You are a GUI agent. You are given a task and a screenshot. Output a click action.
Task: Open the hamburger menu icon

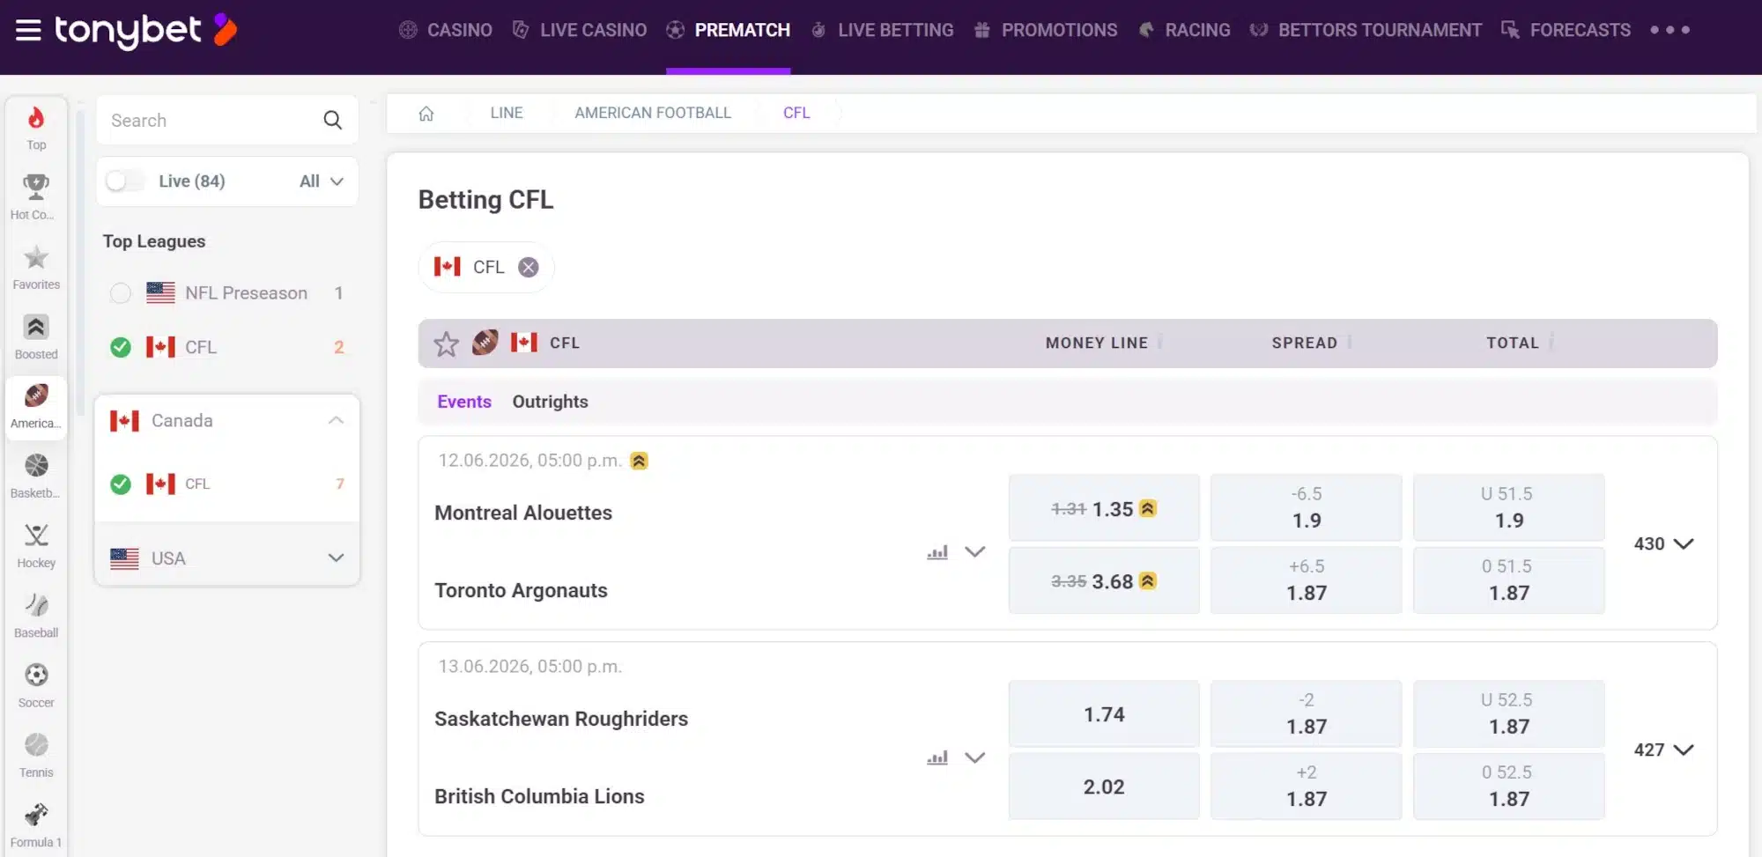coord(28,30)
